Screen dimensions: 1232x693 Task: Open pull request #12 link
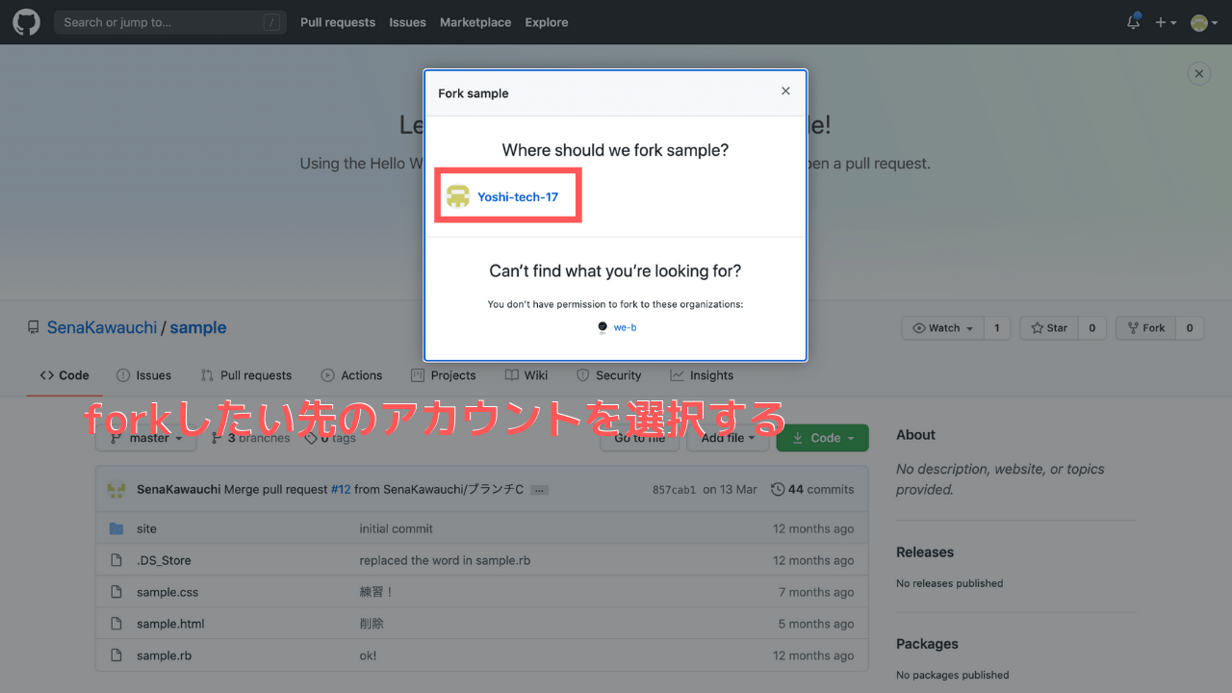coord(341,489)
